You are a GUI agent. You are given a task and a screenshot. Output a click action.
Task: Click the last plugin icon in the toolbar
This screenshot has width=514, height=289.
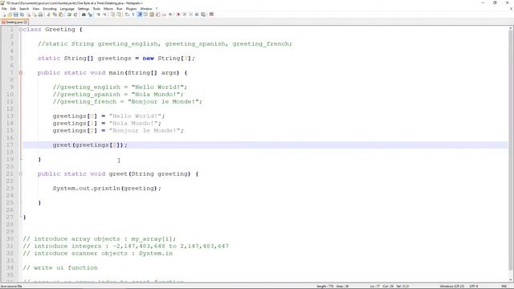point(211,14)
